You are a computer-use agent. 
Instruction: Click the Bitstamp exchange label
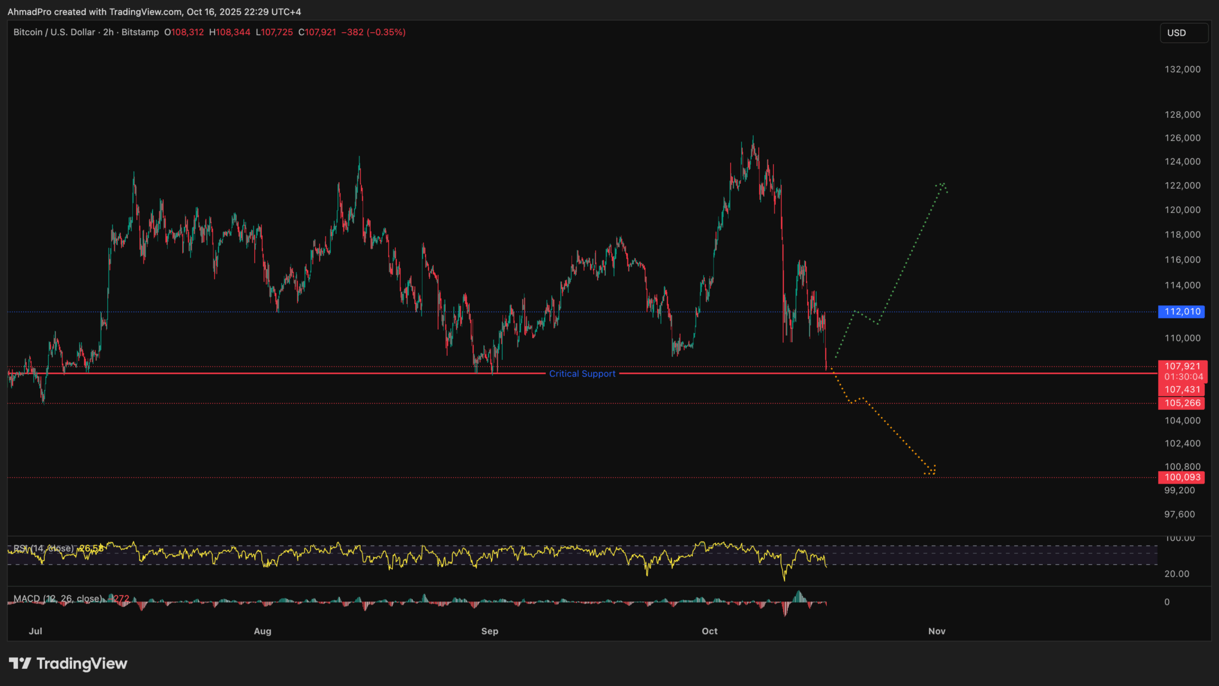(x=141, y=32)
